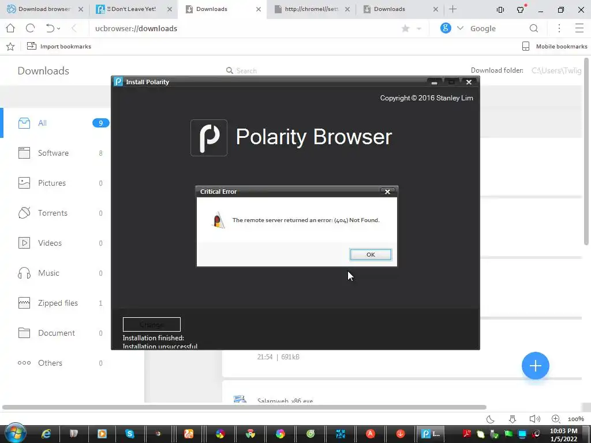Select the Zipped files category
The image size is (591, 443).
[57, 303]
